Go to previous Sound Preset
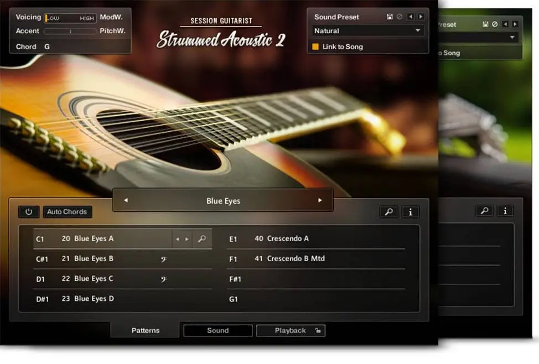 [x=411, y=17]
